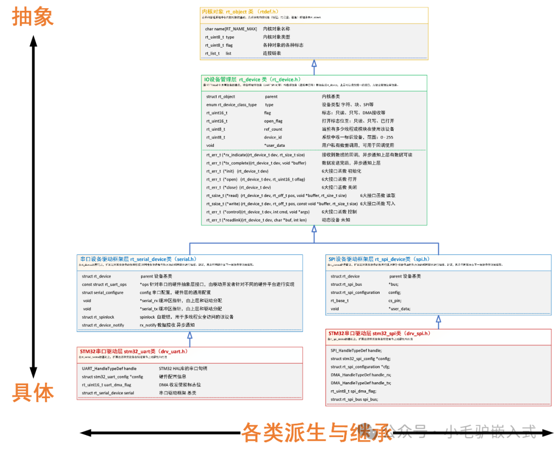This screenshot has height=454, width=554.
Task: Select the "(*rx_indicate)" callback row
Action: 255,155
